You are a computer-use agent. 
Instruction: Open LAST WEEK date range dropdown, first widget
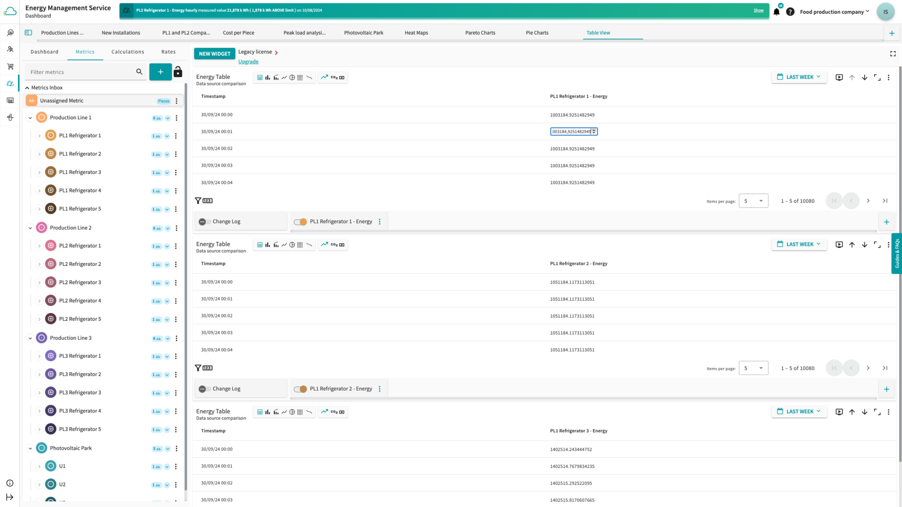pos(799,77)
